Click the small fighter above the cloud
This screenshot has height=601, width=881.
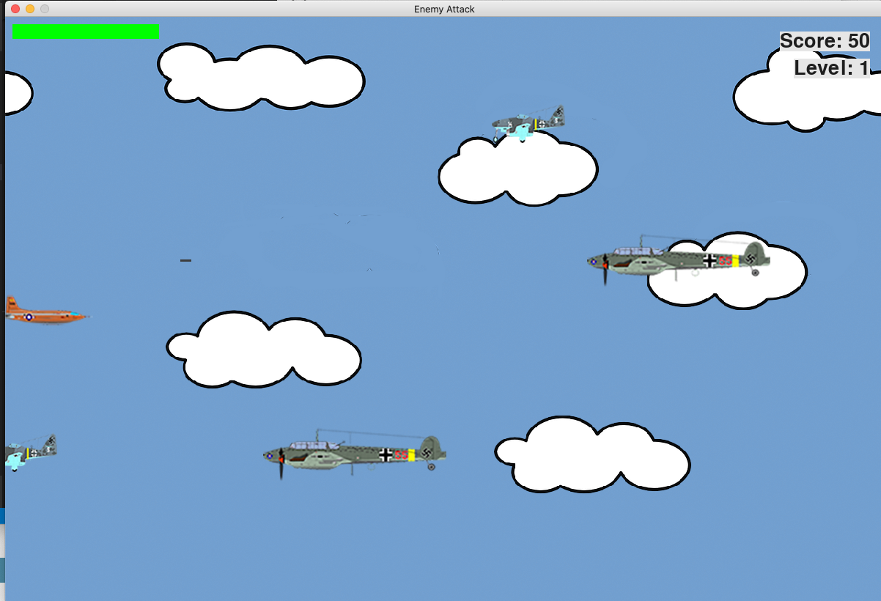[528, 123]
